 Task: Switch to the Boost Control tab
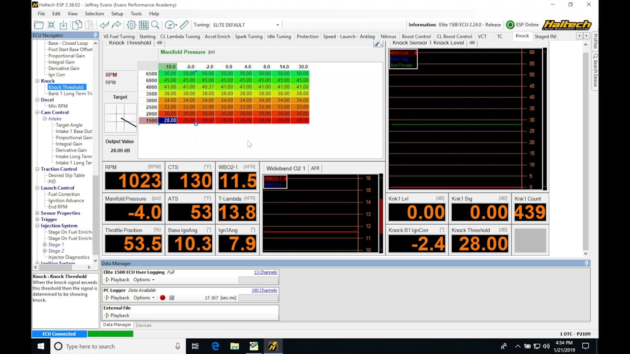[416, 36]
